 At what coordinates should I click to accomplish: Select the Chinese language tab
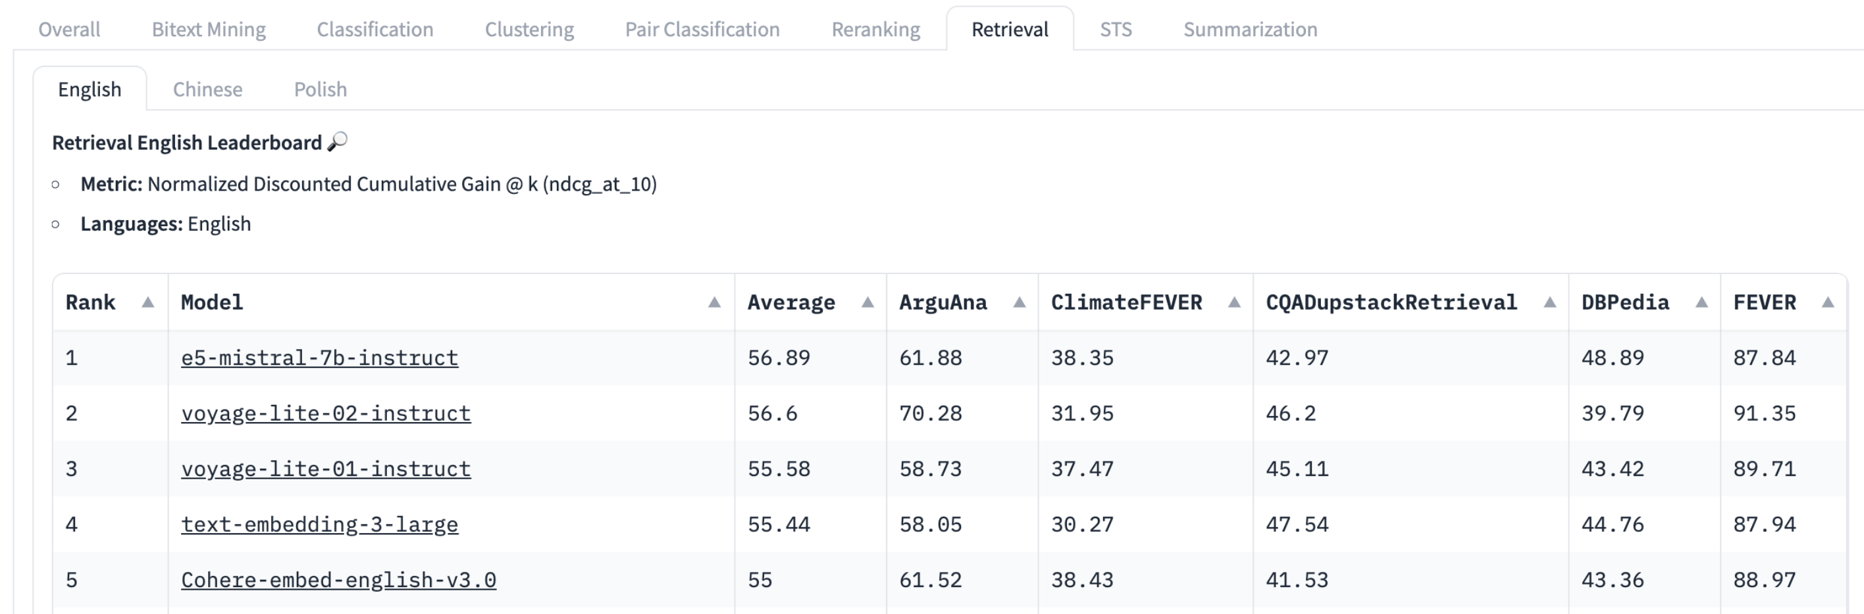[x=208, y=89]
